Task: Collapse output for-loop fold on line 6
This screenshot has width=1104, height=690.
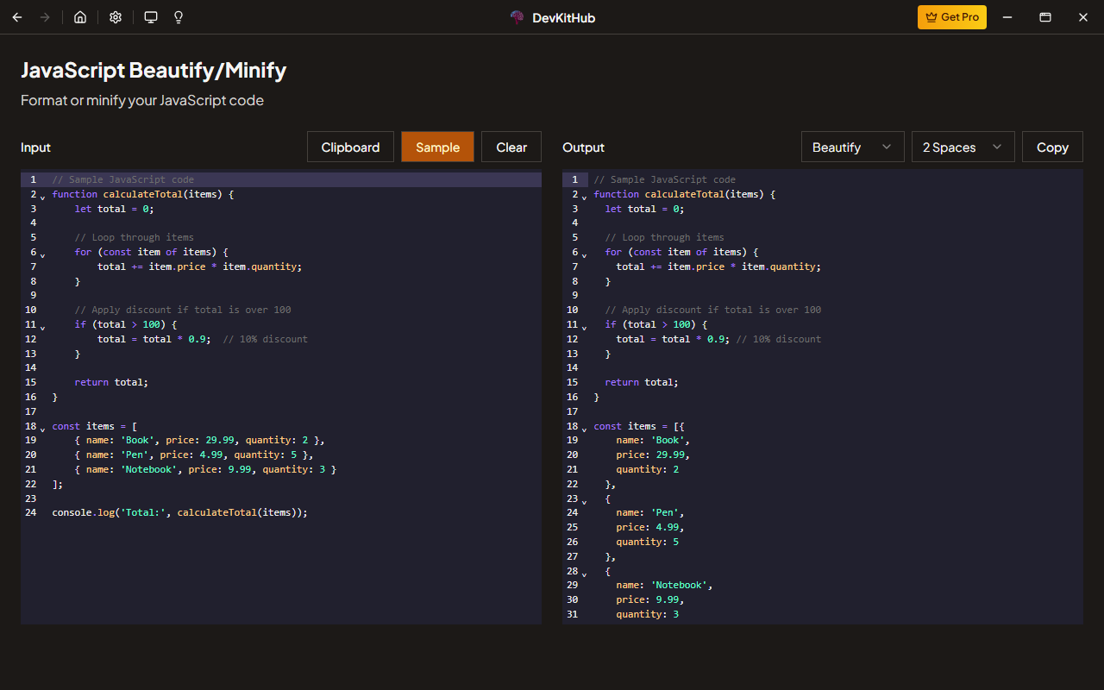Action: point(584,255)
